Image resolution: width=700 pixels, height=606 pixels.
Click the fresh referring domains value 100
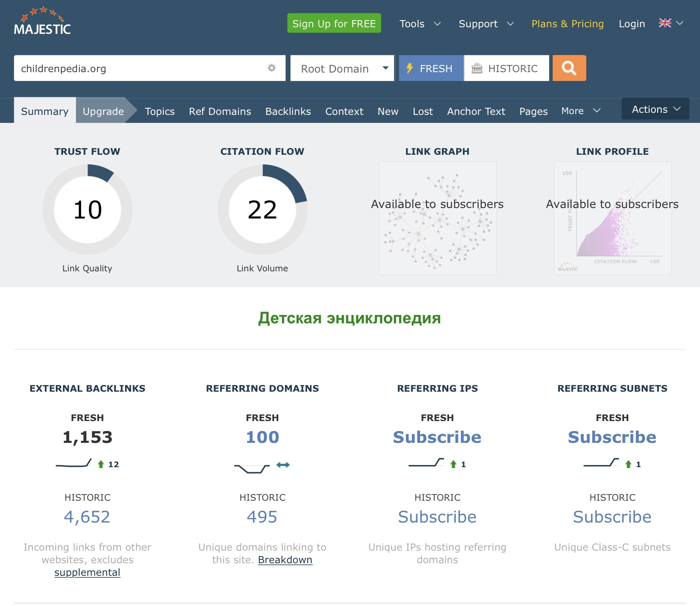coord(262,437)
